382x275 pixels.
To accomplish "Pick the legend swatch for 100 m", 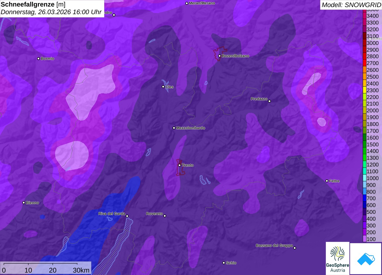I will click(365, 239).
